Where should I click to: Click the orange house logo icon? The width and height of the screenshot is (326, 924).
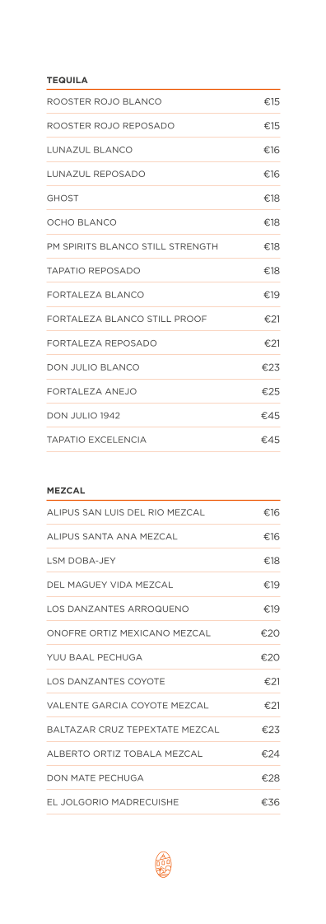[163, 865]
